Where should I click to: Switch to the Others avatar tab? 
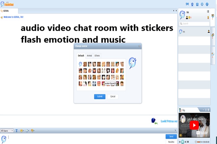97,56
